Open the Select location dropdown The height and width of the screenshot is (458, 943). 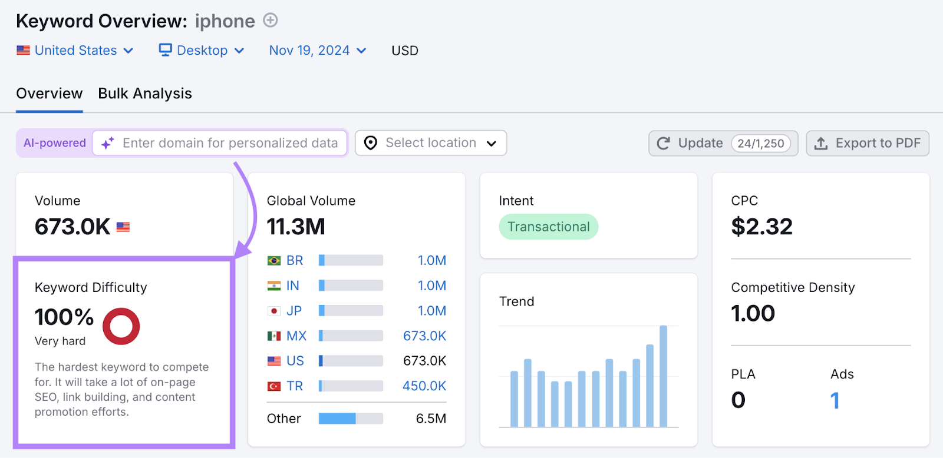click(x=431, y=143)
